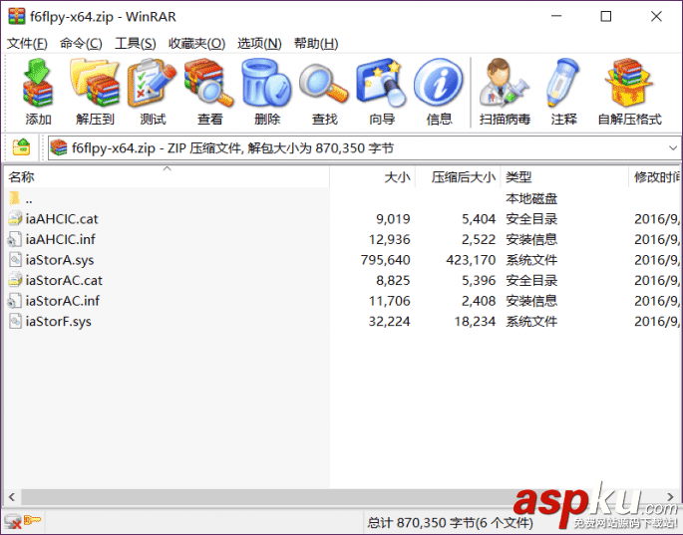Select the iaAHCIC.cat file icon
This screenshot has width=683, height=535.
point(15,218)
